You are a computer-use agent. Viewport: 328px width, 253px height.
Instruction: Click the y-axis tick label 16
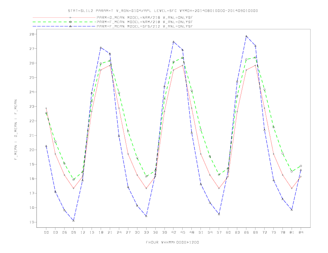click(x=31, y=208)
